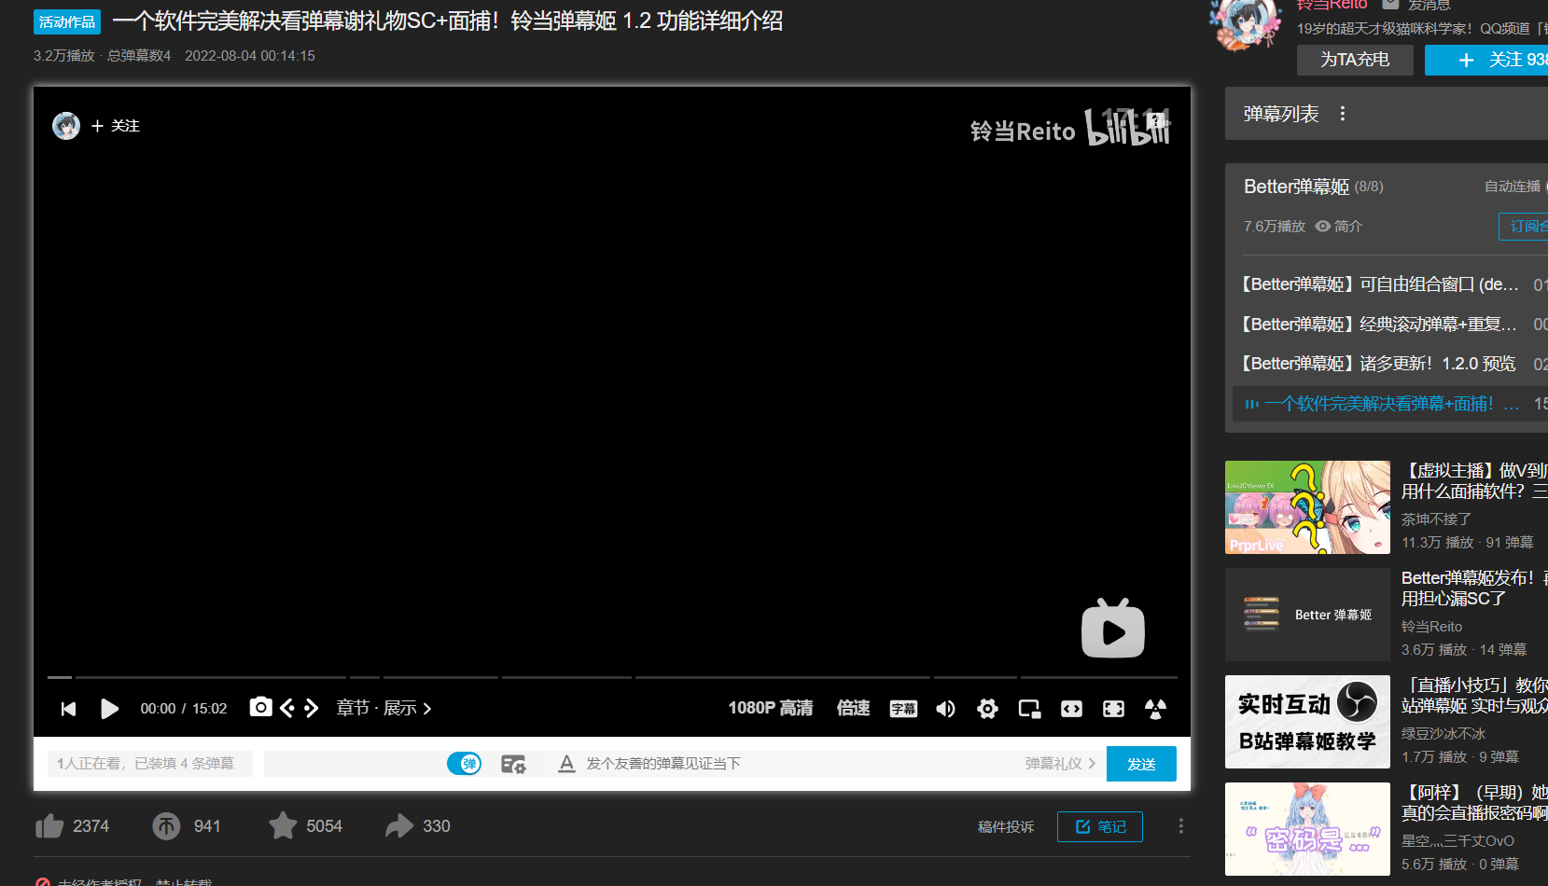This screenshot has height=886, width=1548.
Task: Open the playback settings gear in player
Action: pos(987,709)
